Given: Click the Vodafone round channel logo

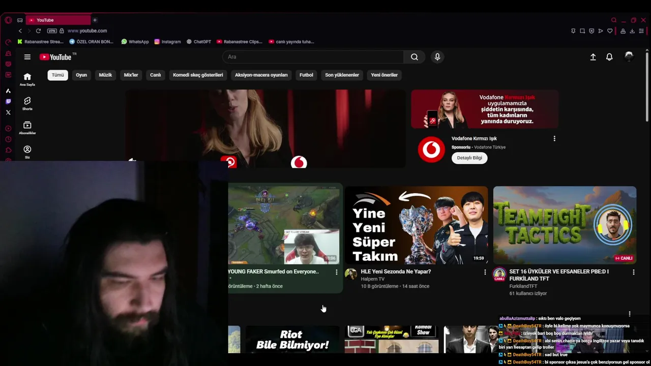Looking at the screenshot, I should [431, 149].
